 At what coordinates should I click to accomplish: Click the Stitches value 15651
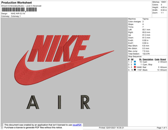tap(163, 2)
